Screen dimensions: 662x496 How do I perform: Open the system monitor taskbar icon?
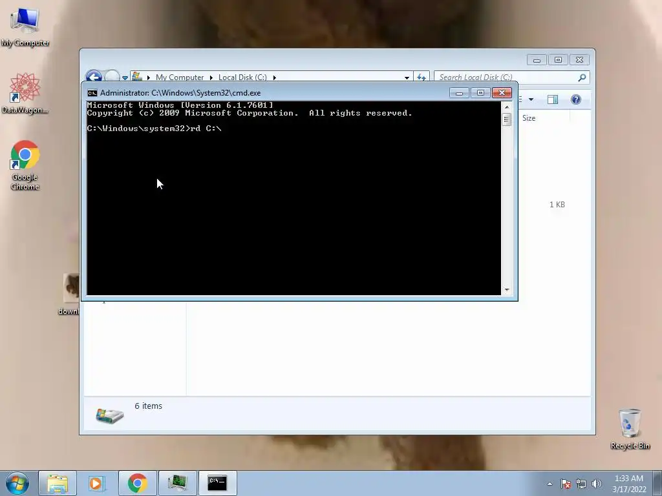177,483
